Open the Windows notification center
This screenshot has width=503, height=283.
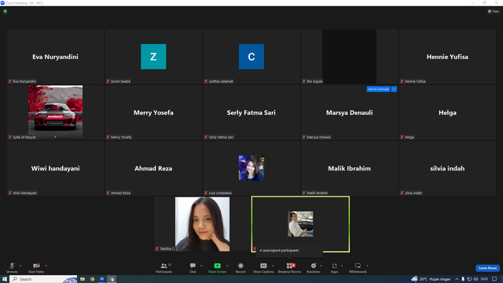[x=494, y=279]
